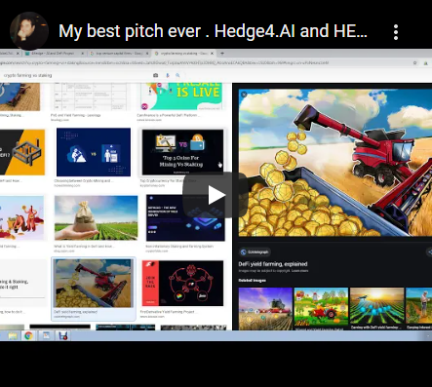Click the Cointelegraph source chip
432x387 pixels.
click(x=255, y=252)
